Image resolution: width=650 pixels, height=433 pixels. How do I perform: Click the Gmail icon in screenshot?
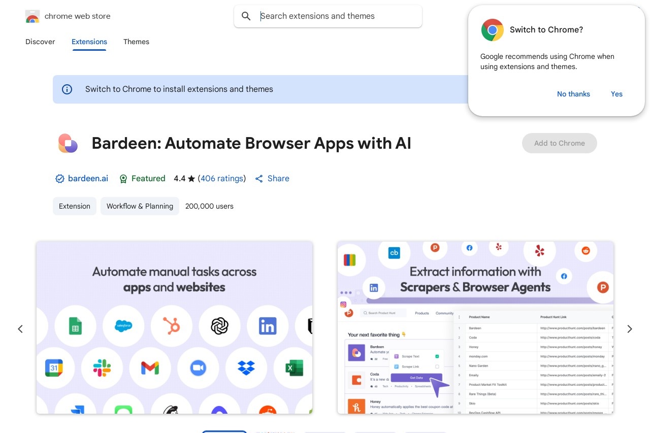[x=150, y=368]
